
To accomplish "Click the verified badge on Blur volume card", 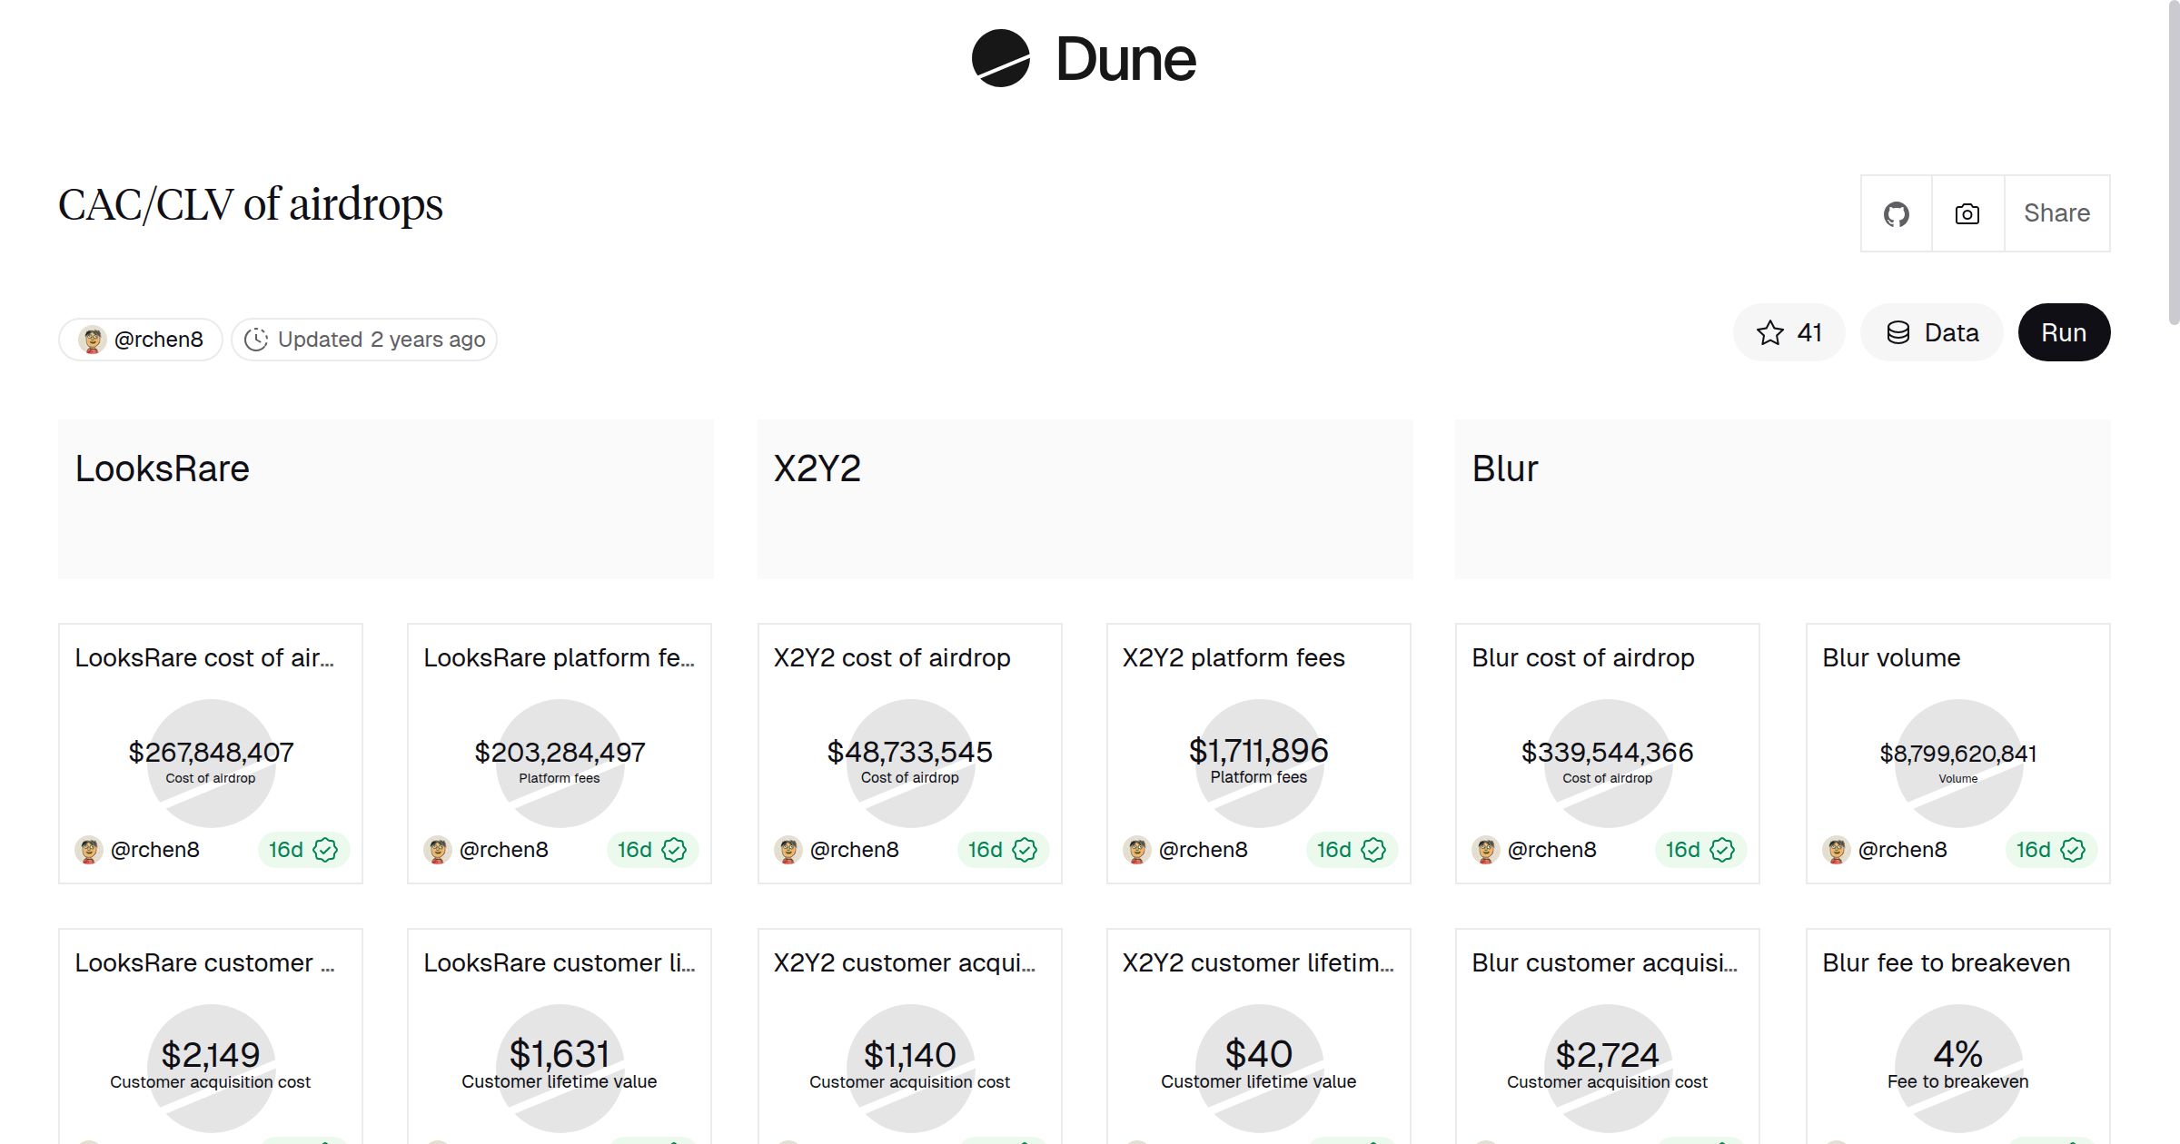I will (2072, 850).
